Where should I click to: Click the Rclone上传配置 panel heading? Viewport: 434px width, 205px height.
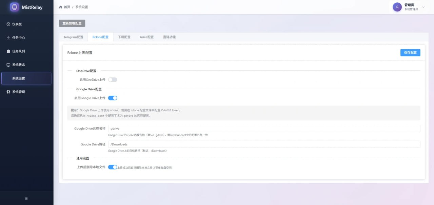[80, 53]
